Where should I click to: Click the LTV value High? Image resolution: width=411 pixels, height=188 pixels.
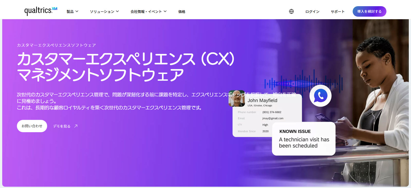(265, 125)
